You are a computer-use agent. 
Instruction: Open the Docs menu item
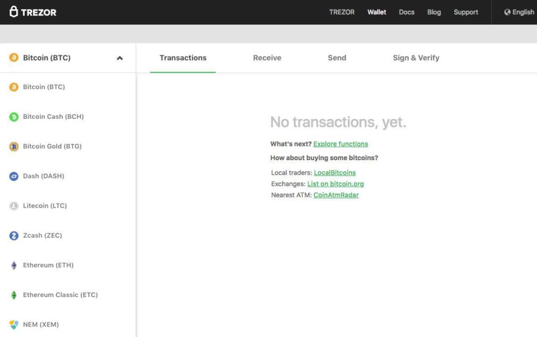pyautogui.click(x=406, y=12)
